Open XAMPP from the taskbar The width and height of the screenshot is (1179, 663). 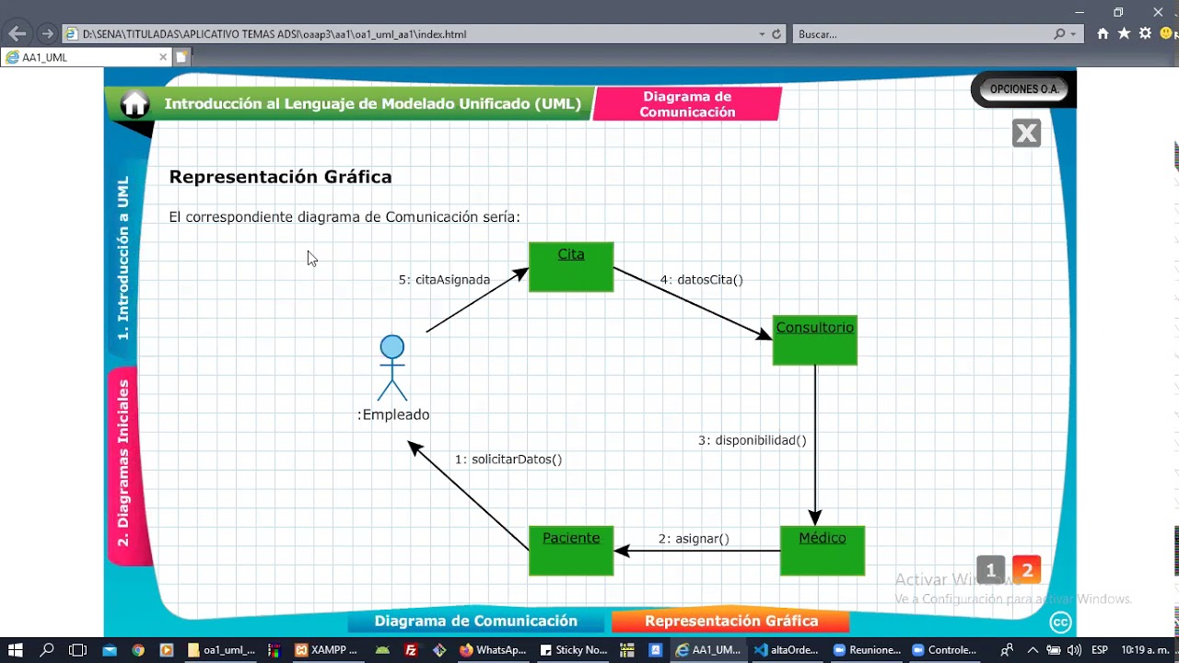(327, 650)
